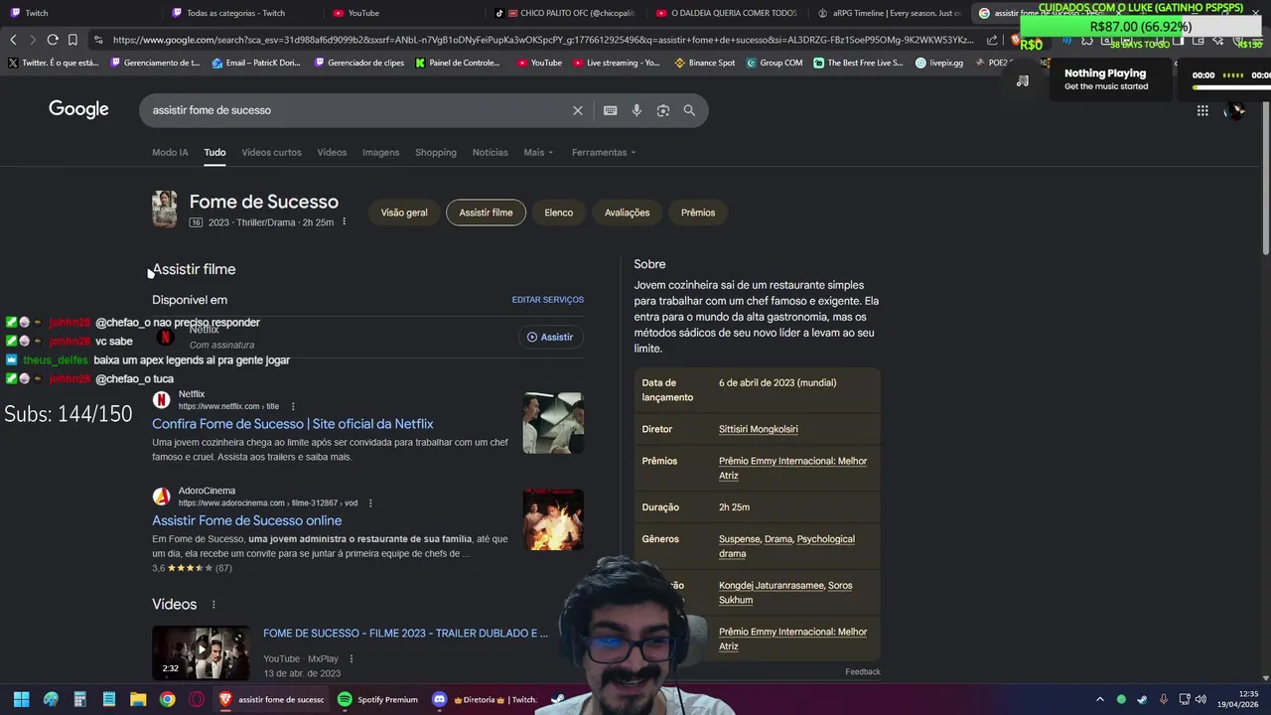Click the Google search input field

(357, 110)
